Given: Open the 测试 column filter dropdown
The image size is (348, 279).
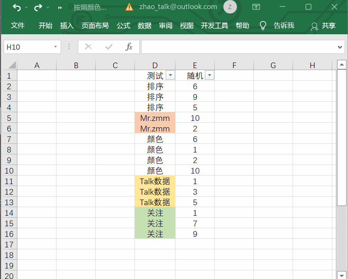Looking at the screenshot, I should click(x=171, y=75).
